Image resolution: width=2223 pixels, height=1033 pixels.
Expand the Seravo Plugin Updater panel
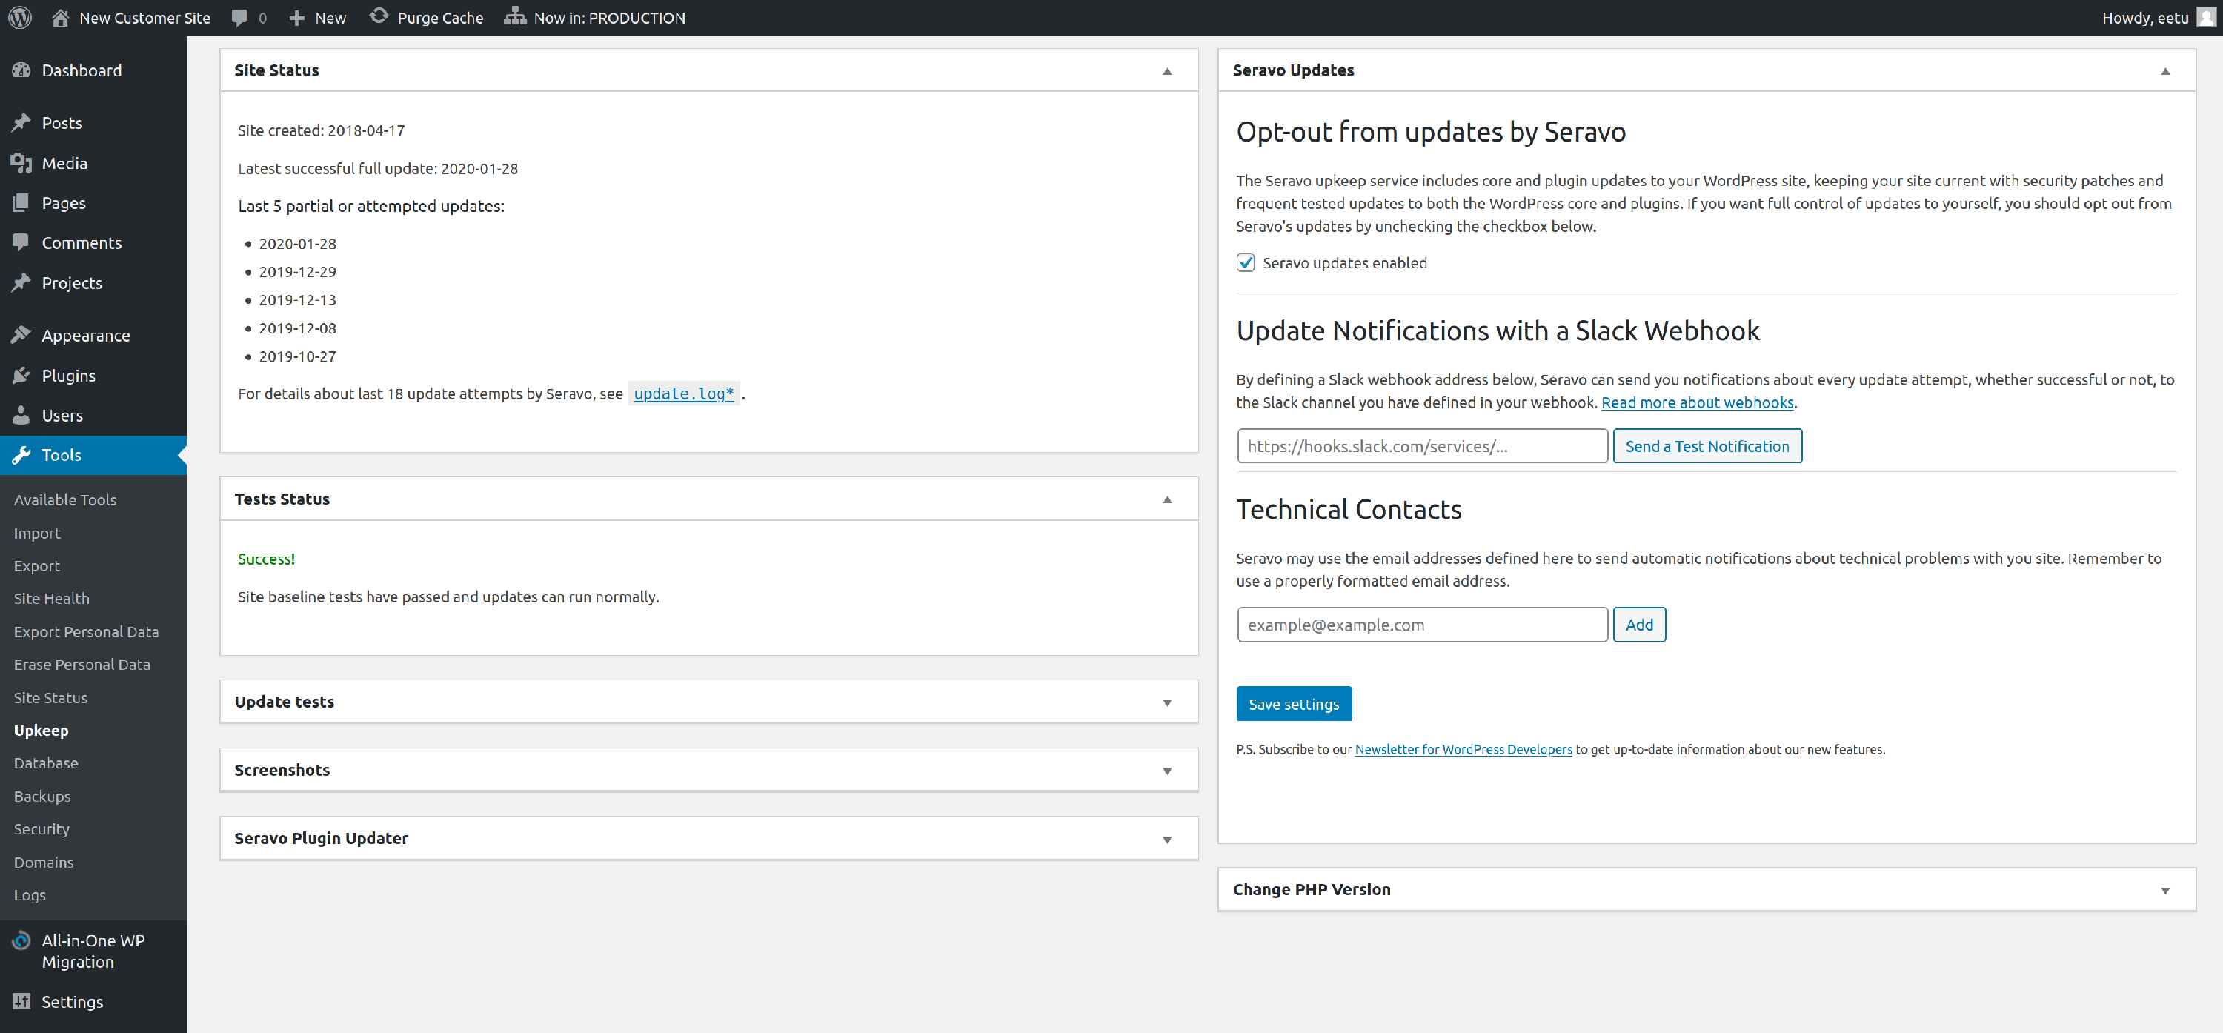tap(1167, 839)
